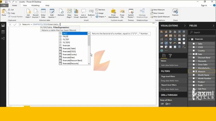Check the Country field checkbox
This screenshot has height=121, width=216.
coord(194,51)
